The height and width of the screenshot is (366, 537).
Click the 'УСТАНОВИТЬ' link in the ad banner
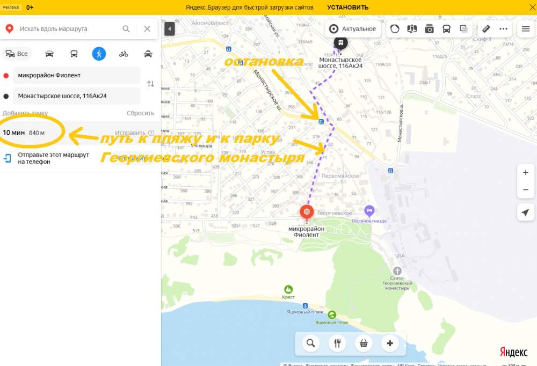(347, 7)
